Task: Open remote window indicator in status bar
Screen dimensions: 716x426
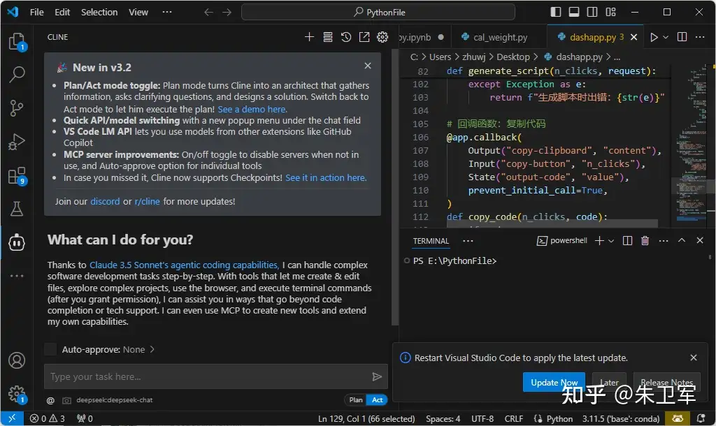Action: 12,418
